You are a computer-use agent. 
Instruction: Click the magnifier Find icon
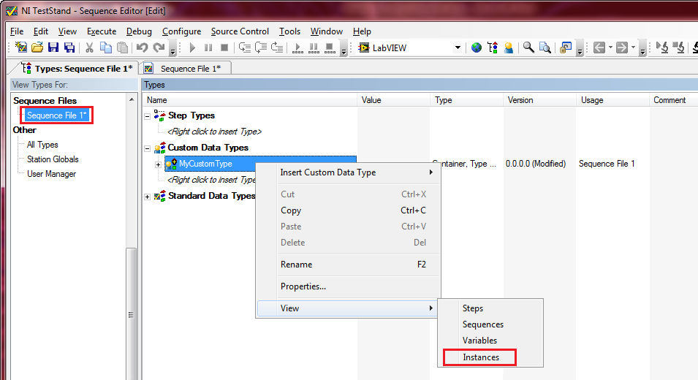point(528,47)
